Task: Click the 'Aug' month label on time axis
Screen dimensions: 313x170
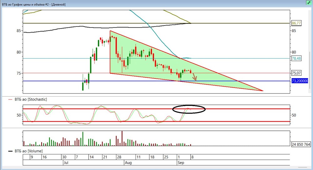Action: point(128,163)
